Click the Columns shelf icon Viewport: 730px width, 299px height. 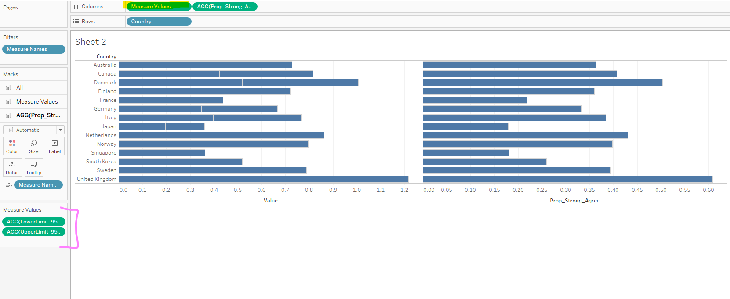(76, 7)
